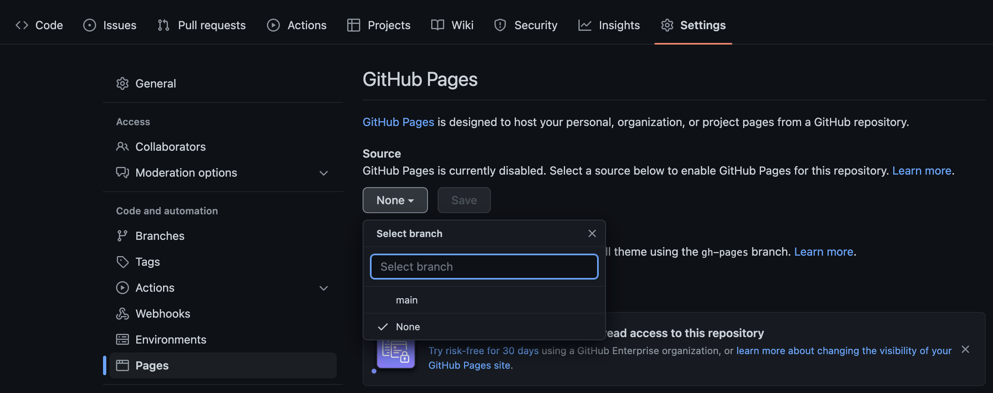Select the main branch option
Image resolution: width=993 pixels, height=393 pixels.
[x=407, y=300]
